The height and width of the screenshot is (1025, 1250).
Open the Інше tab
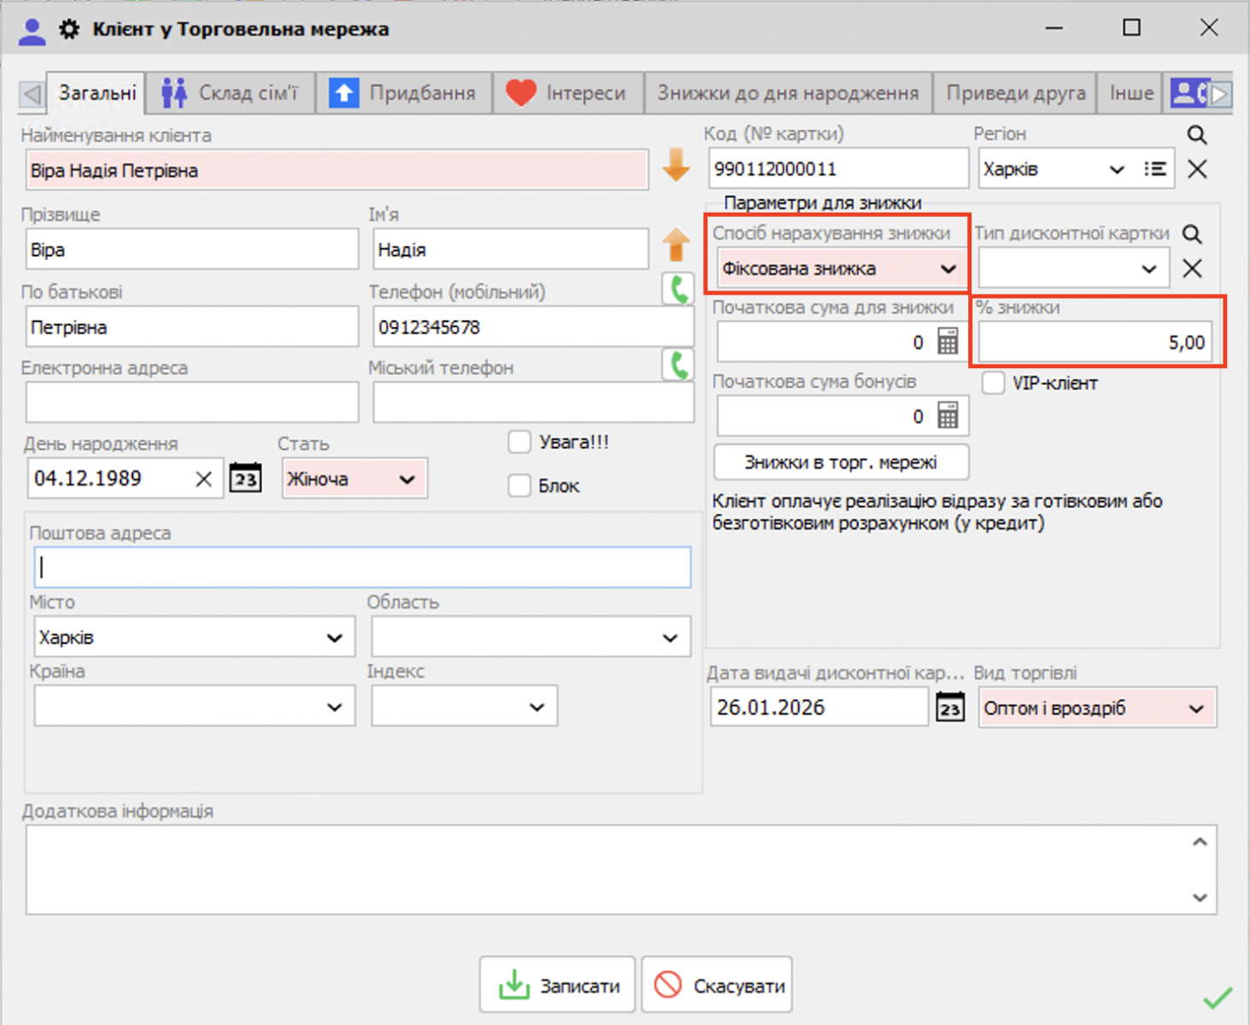pos(1131,93)
